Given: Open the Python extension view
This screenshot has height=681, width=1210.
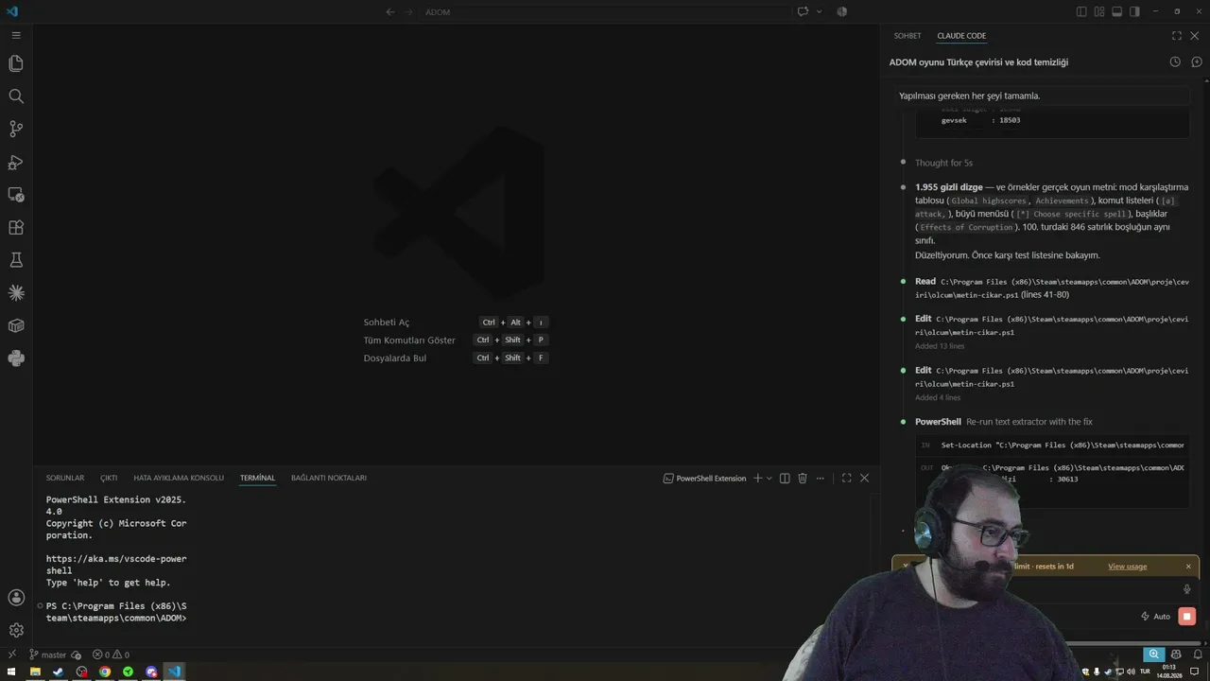Looking at the screenshot, I should click(x=16, y=358).
